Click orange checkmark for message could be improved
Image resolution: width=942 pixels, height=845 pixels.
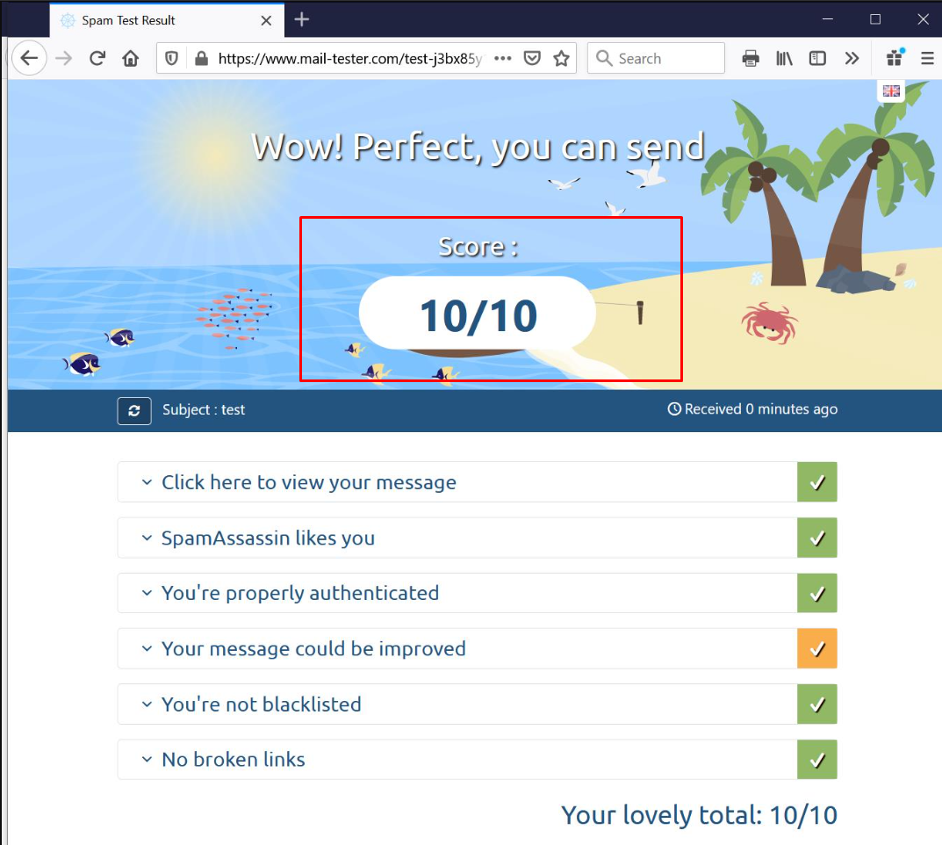click(x=816, y=648)
